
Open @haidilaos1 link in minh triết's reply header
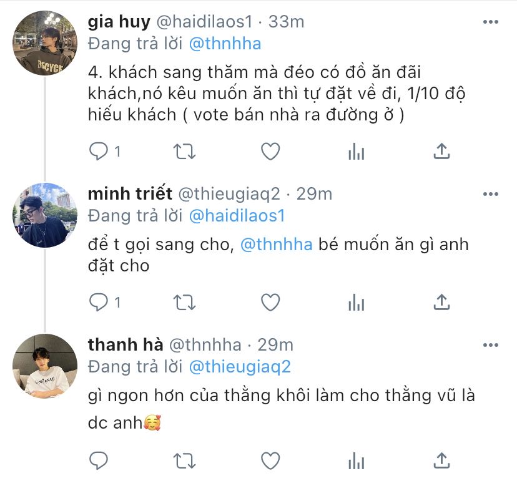click(237, 216)
